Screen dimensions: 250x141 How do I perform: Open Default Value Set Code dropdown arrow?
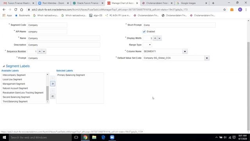click(x=207, y=58)
